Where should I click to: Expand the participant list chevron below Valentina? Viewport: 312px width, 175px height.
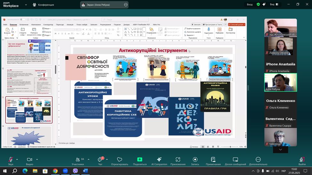pos(281,149)
